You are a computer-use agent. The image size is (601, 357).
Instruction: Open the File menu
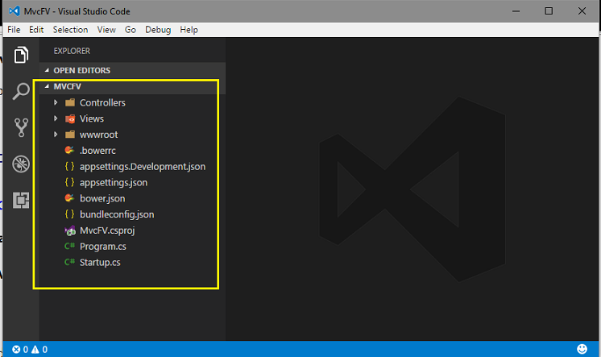click(x=14, y=30)
